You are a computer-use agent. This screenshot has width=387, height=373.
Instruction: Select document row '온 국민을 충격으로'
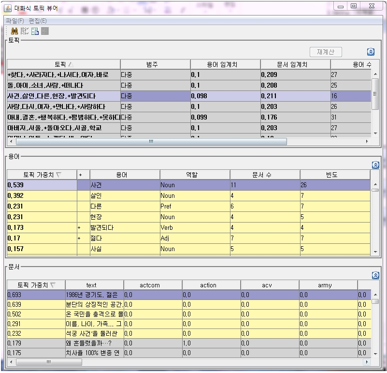pyautogui.click(x=189, y=314)
